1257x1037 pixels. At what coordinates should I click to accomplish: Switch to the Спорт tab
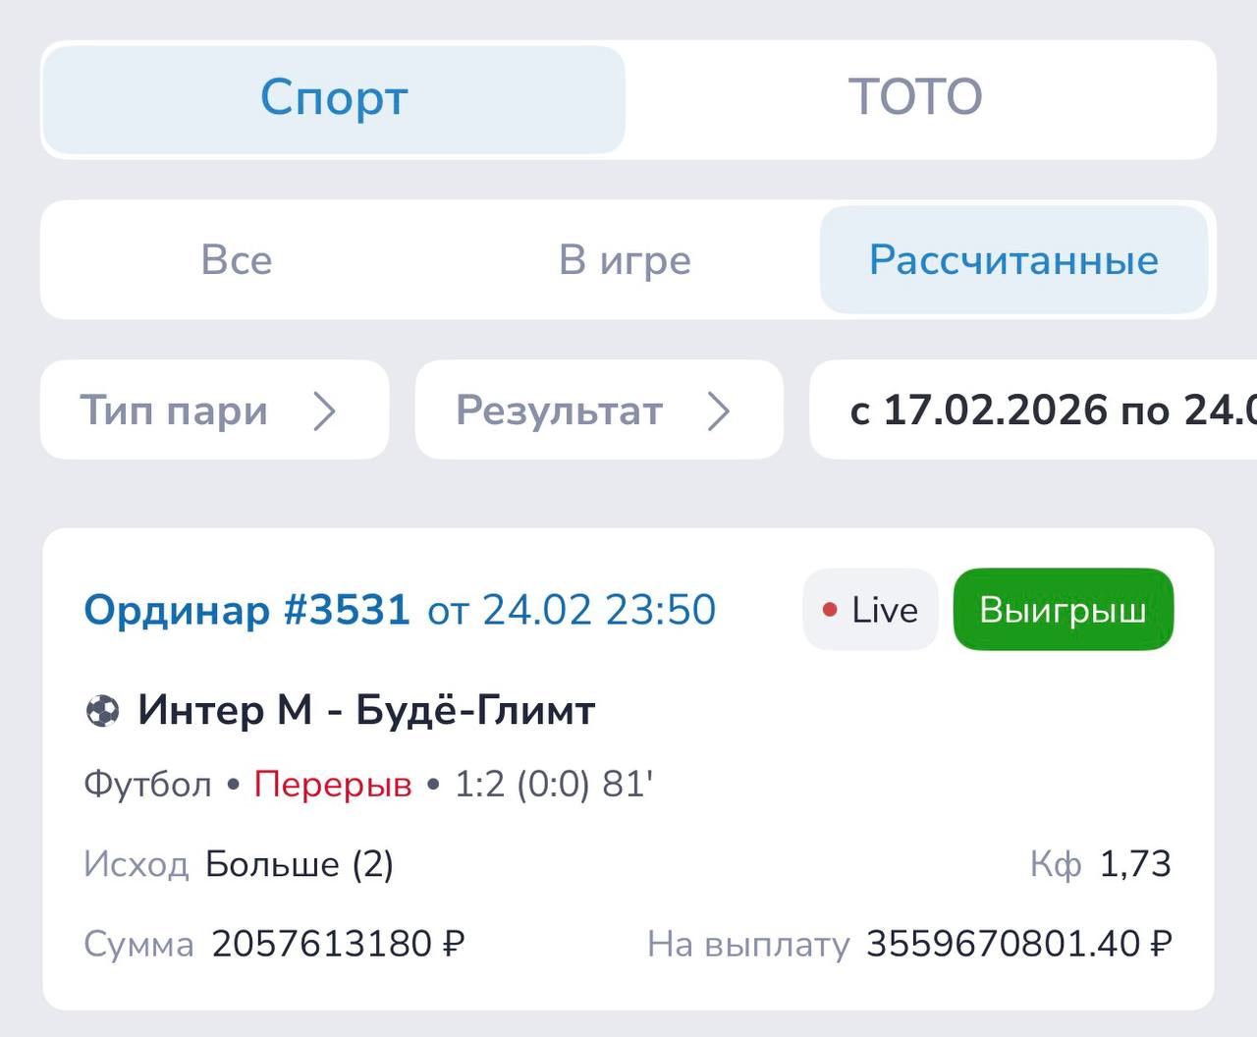pyautogui.click(x=333, y=99)
